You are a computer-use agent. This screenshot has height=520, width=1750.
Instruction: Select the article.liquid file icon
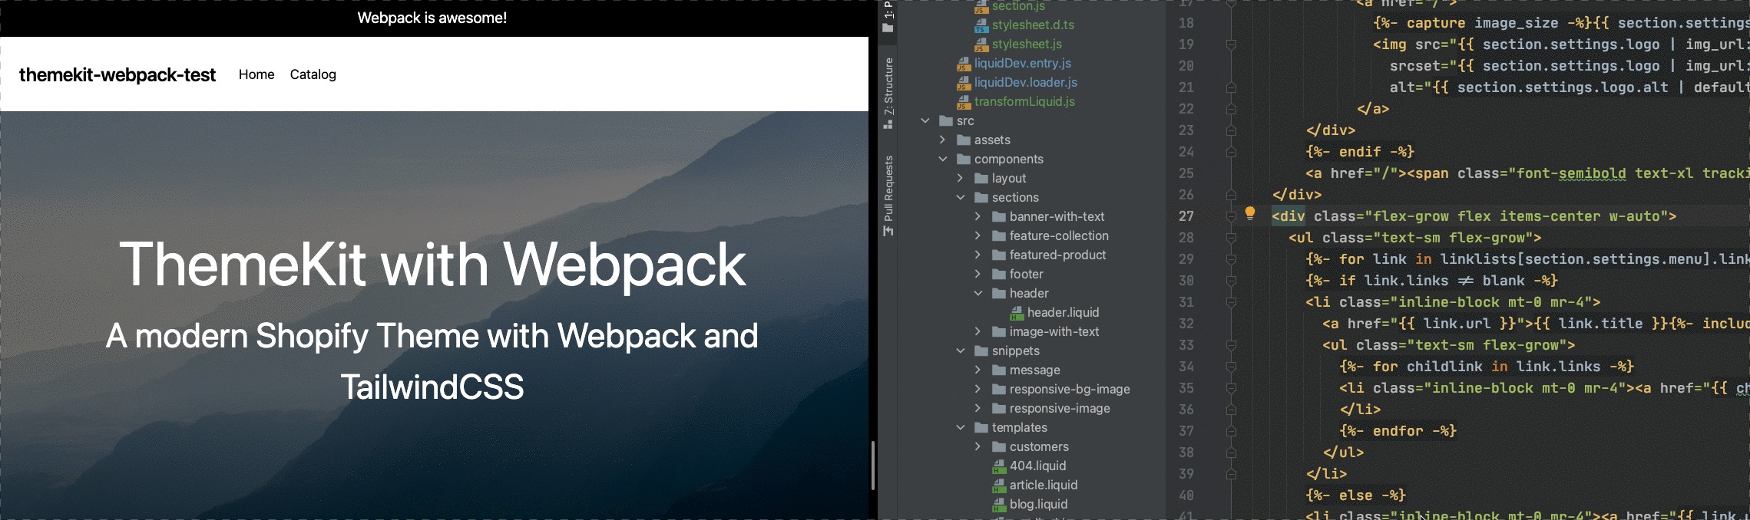tap(999, 485)
